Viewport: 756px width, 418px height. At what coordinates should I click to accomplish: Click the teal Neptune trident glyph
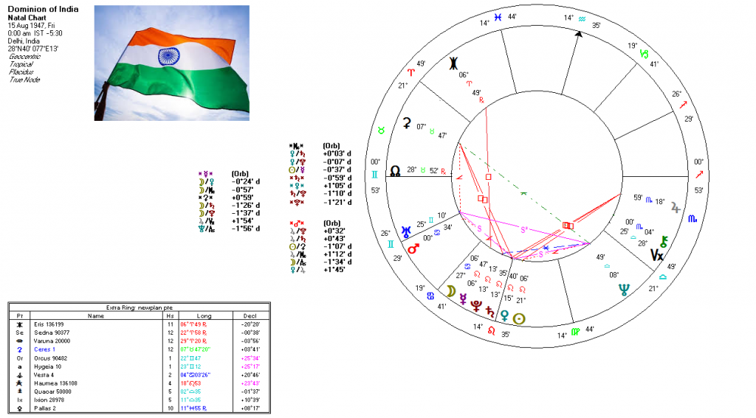(625, 289)
